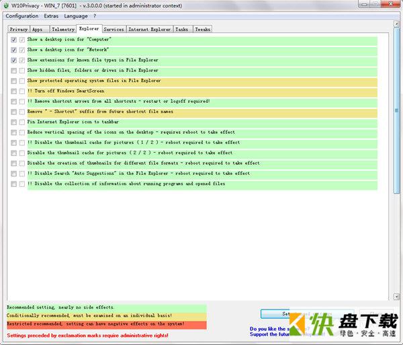The width and height of the screenshot is (403, 345).
Task: Select the Explorer tab
Action: point(89,28)
